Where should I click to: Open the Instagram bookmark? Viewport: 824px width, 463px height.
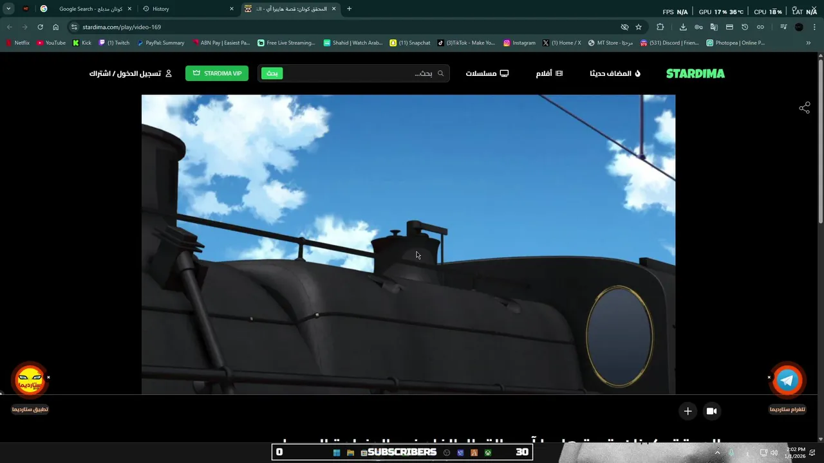(x=520, y=43)
